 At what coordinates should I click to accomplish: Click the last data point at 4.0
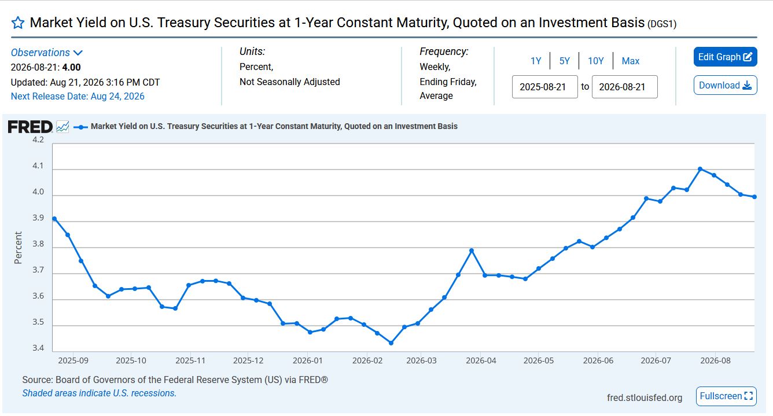[754, 197]
